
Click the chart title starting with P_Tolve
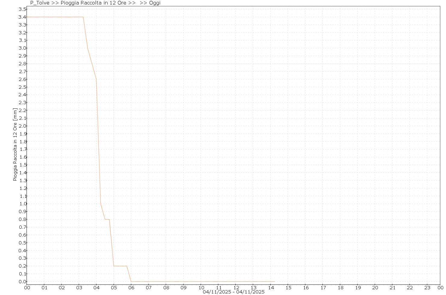tap(95, 3)
